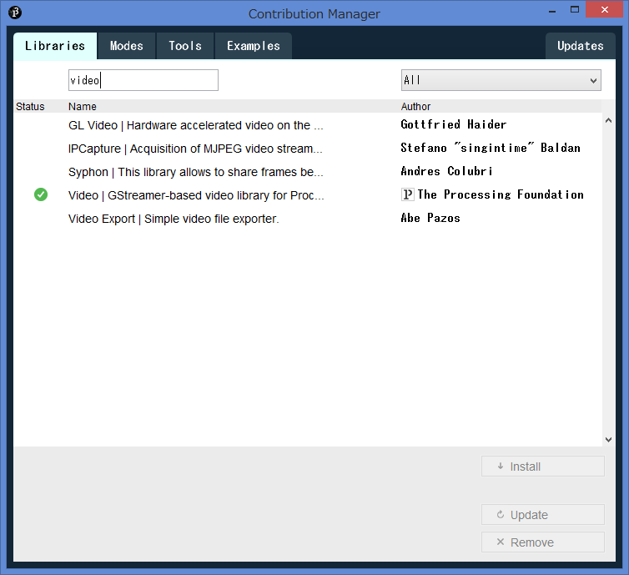Viewport: 629px width, 575px height.
Task: Focus the search field containing video
Action: pyautogui.click(x=143, y=80)
